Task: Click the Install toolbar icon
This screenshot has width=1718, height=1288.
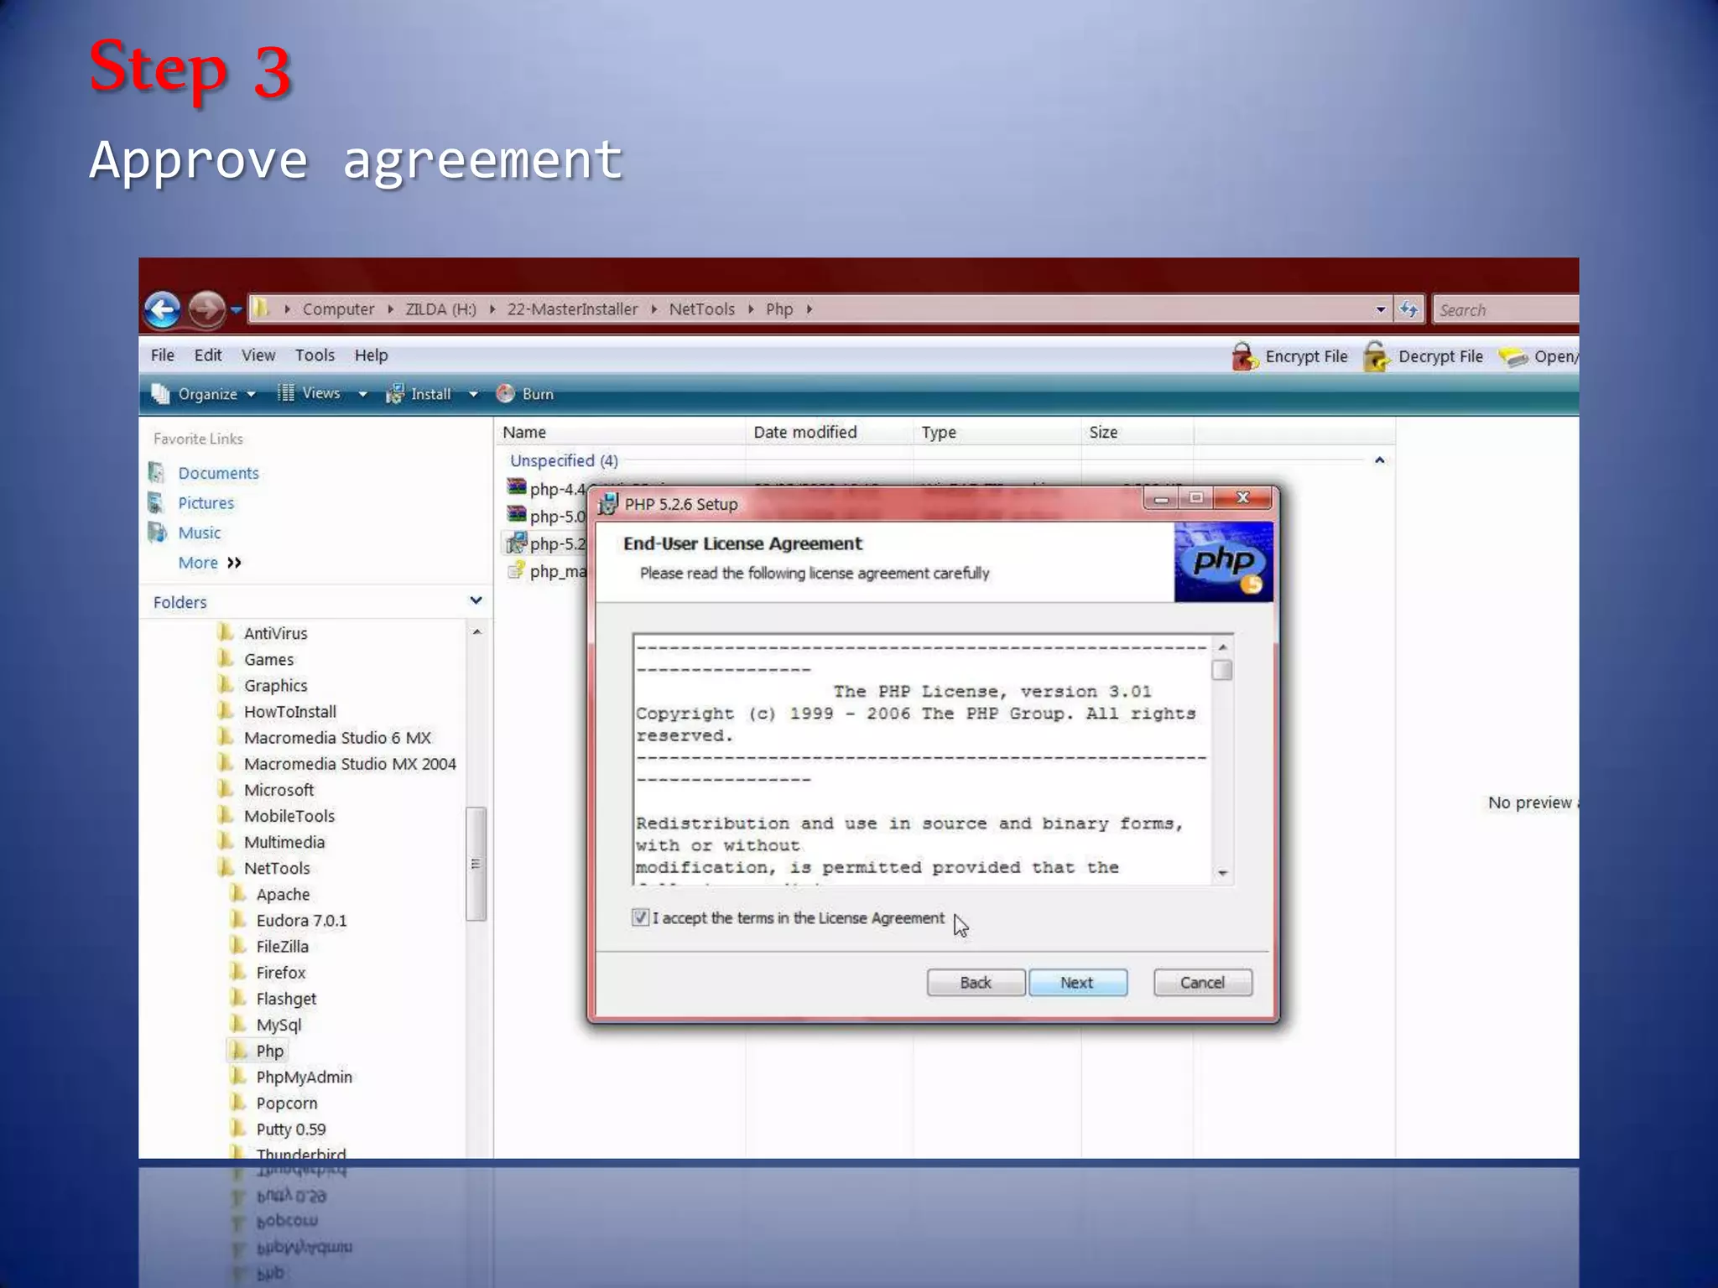Action: click(394, 393)
